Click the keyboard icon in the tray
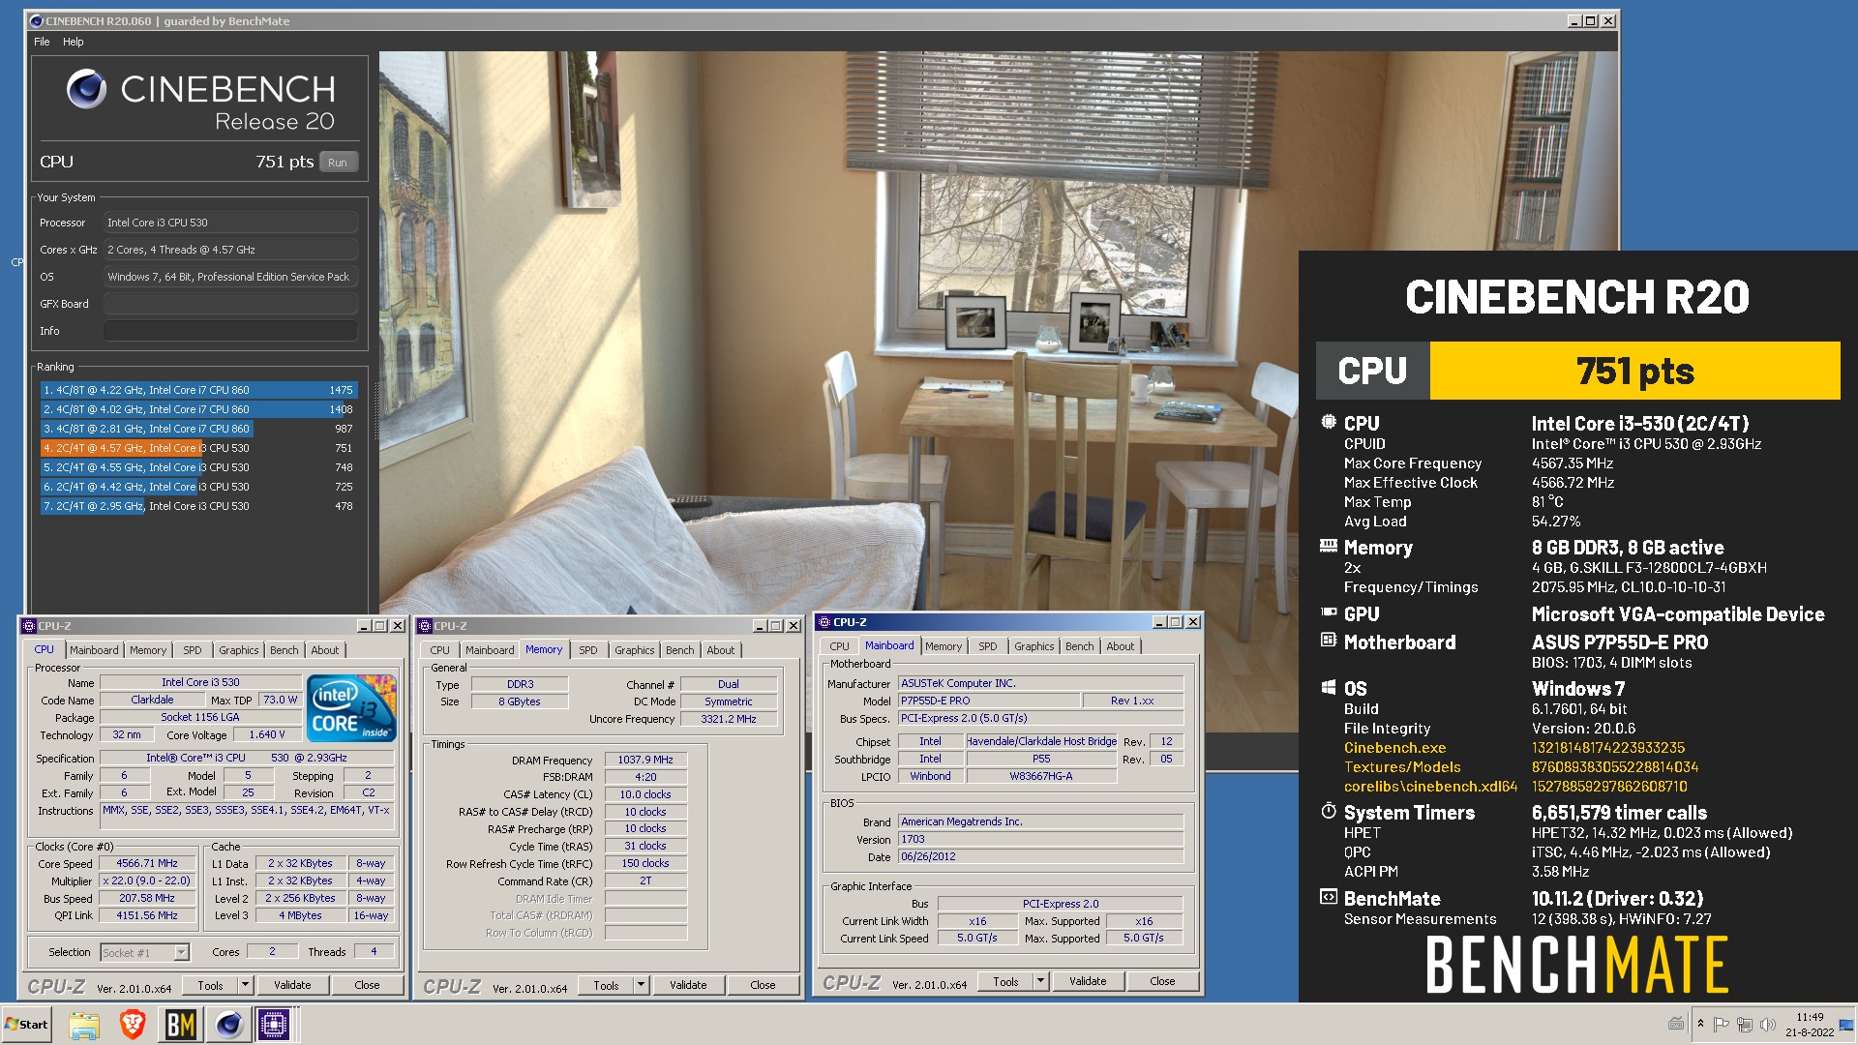 1676,1024
